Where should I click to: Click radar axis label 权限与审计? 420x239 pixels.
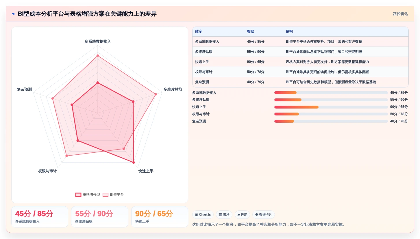pos(47,171)
